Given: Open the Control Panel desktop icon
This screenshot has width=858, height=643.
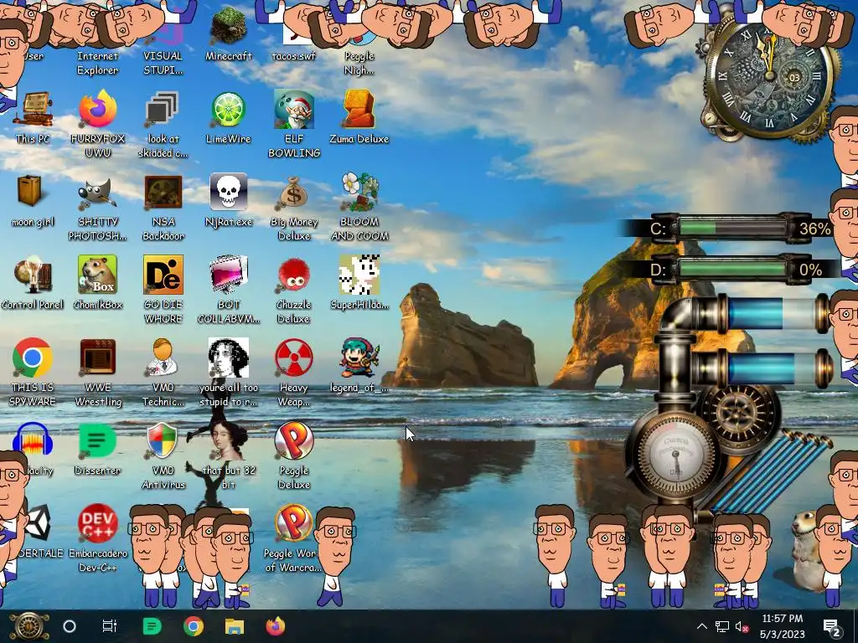Looking at the screenshot, I should [x=33, y=283].
